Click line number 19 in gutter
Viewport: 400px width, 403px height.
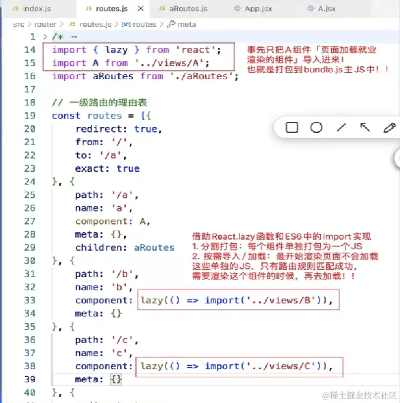pyautogui.click(x=30, y=116)
